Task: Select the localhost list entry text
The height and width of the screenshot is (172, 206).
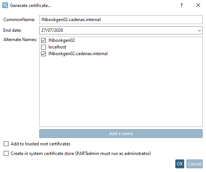Action: pos(57,47)
